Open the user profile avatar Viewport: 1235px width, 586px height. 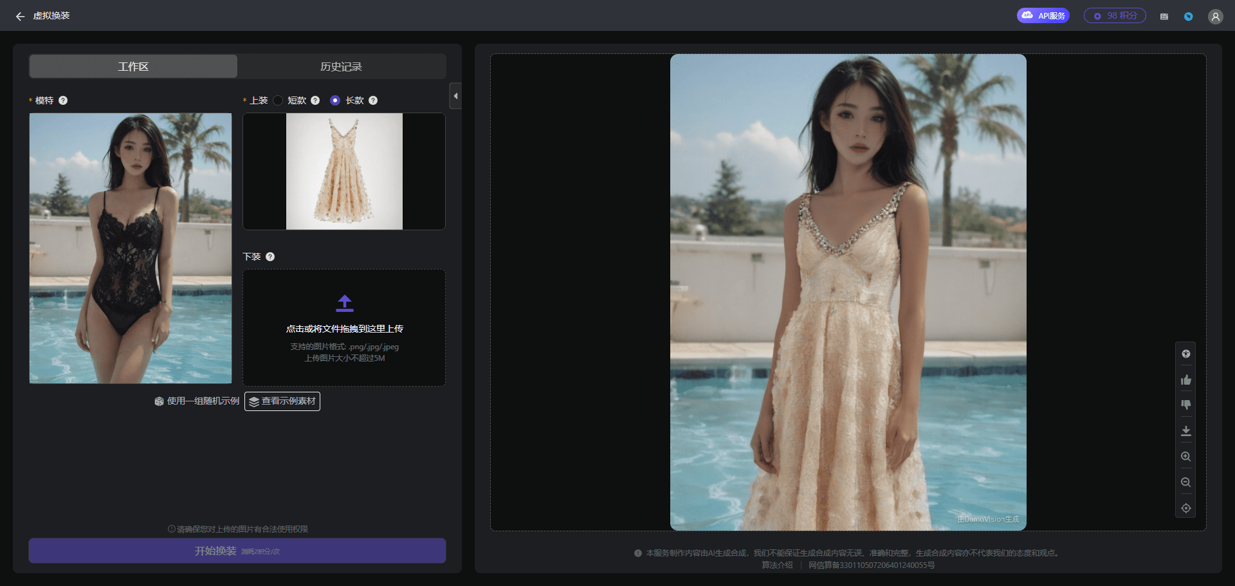[x=1215, y=16]
